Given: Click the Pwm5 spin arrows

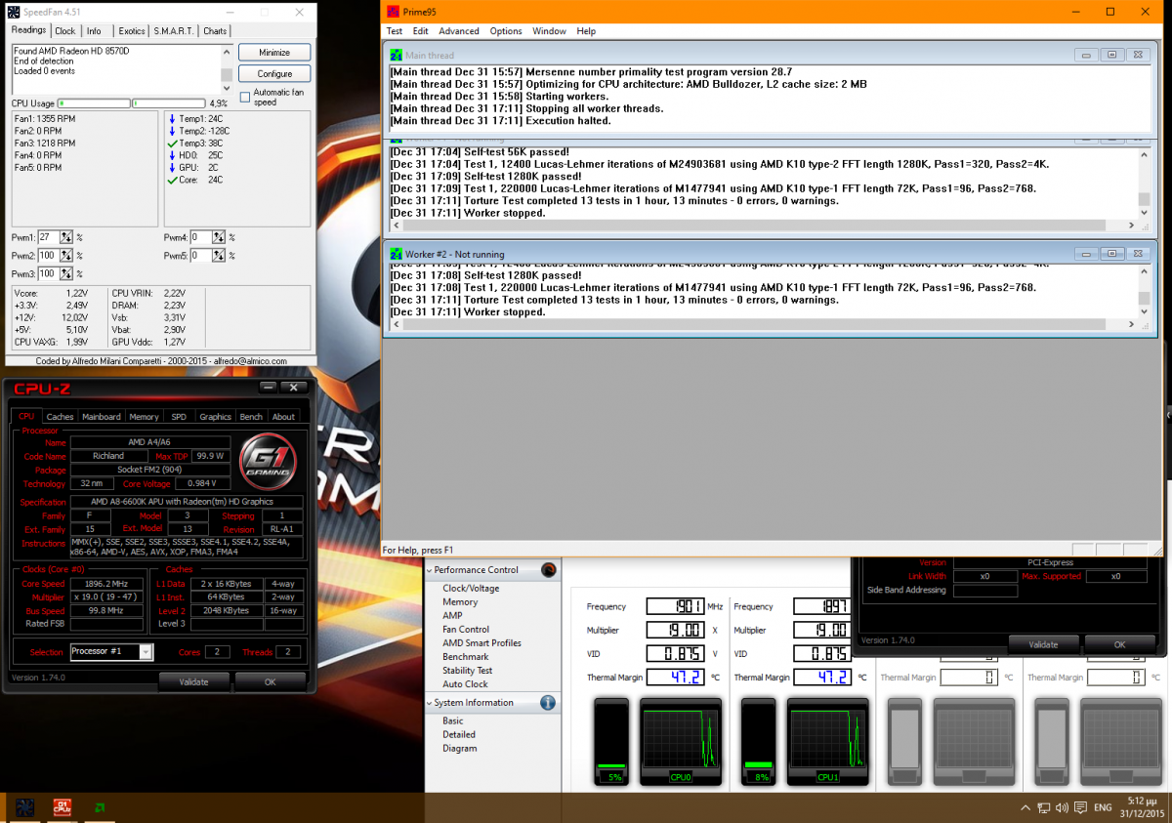Looking at the screenshot, I should [219, 256].
